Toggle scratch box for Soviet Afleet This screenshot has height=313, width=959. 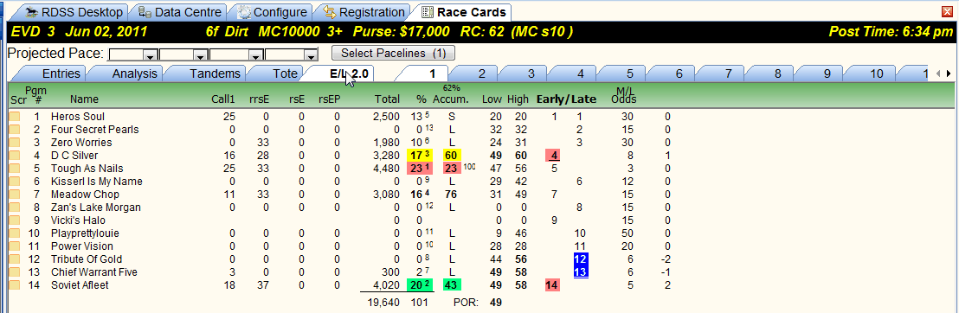coord(14,284)
